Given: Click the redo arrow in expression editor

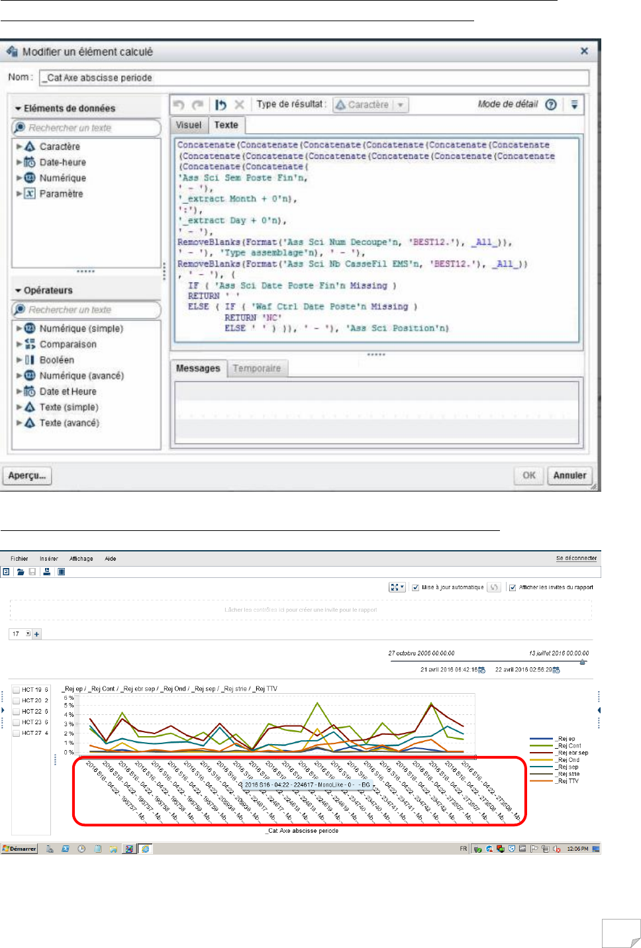Looking at the screenshot, I should tap(197, 105).
